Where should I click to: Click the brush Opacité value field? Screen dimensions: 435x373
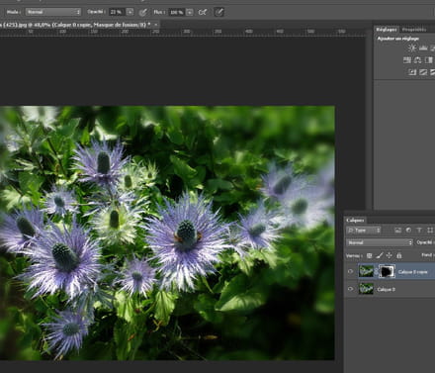[117, 12]
